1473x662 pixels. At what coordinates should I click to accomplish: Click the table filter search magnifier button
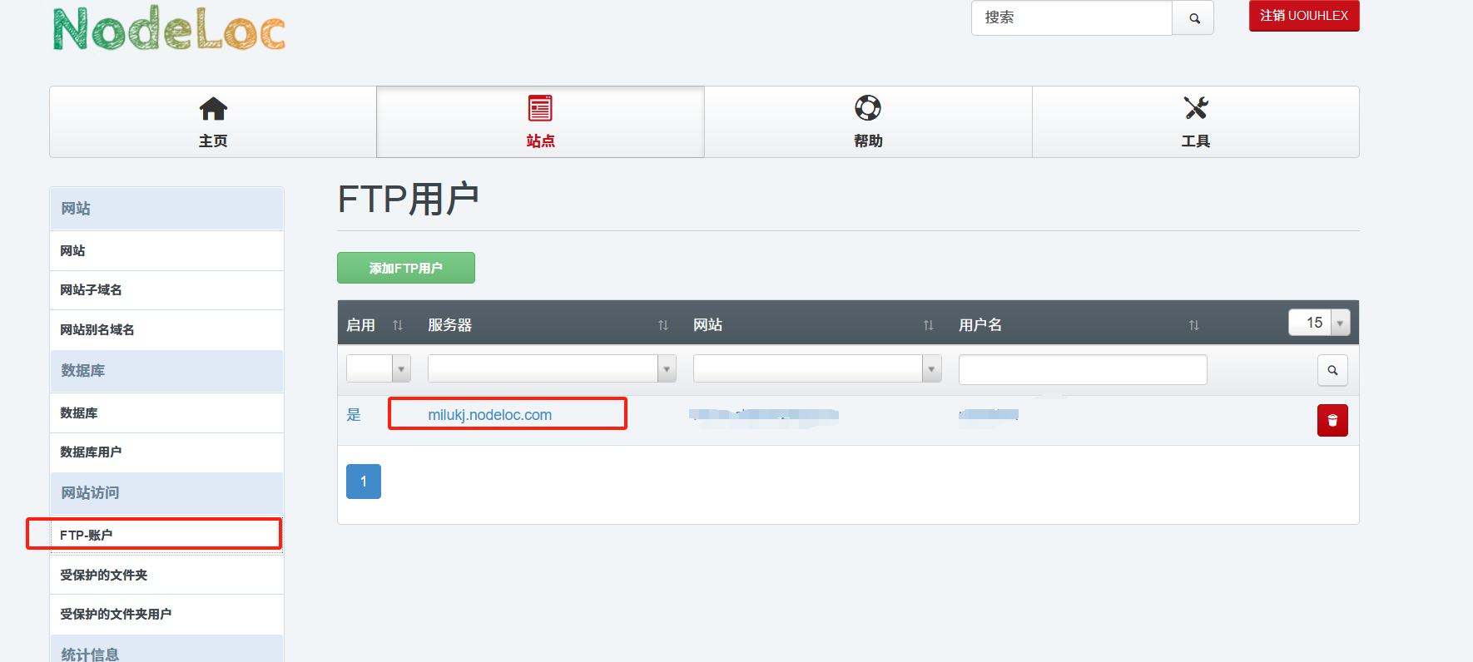(x=1332, y=370)
